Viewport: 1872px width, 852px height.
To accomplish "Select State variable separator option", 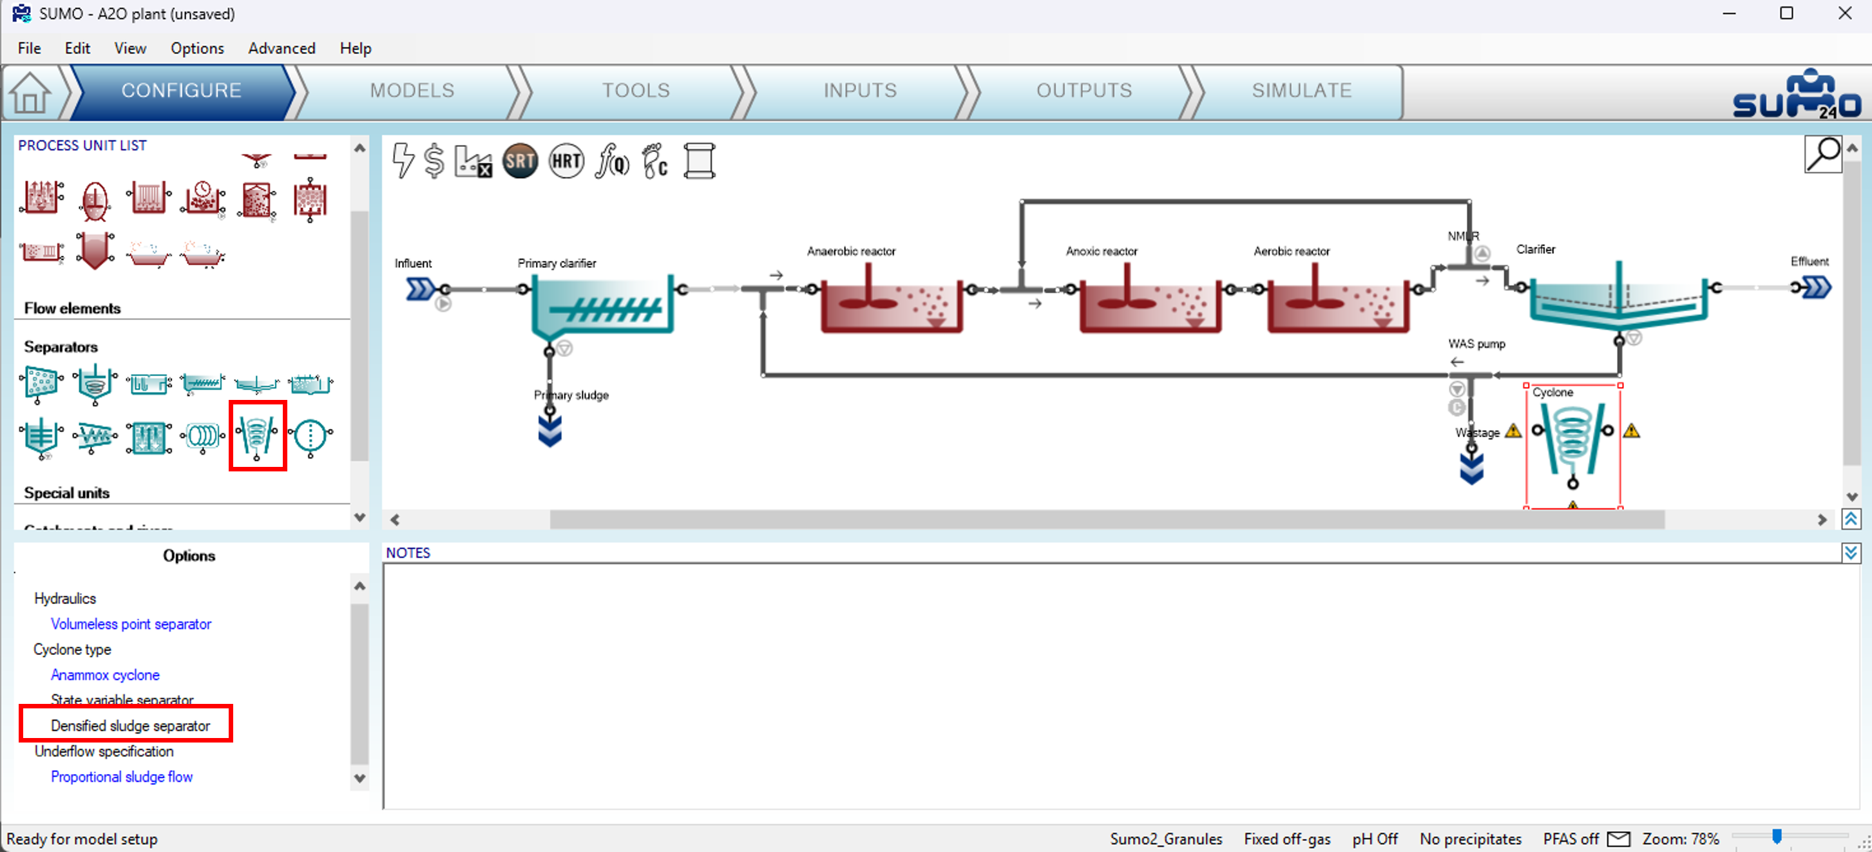I will 122,700.
